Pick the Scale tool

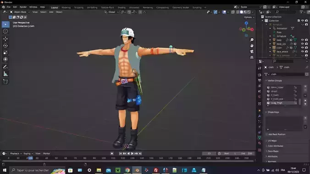(x=6, y=53)
